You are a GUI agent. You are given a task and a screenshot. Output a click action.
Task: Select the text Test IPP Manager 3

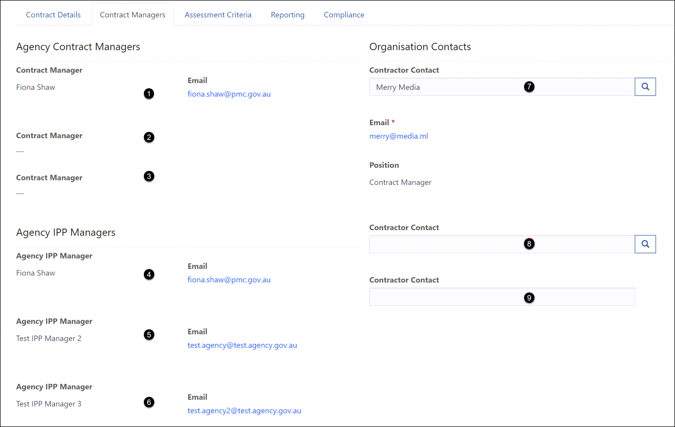tap(49, 404)
